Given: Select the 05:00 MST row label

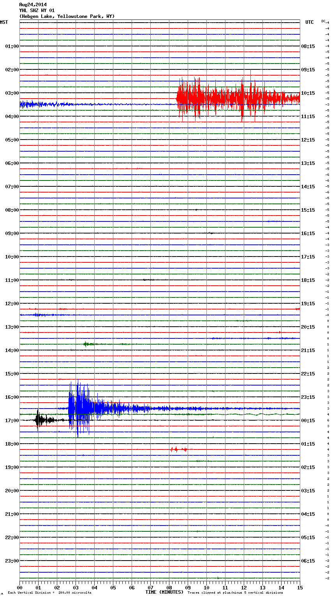Looking at the screenshot, I should 12,140.
